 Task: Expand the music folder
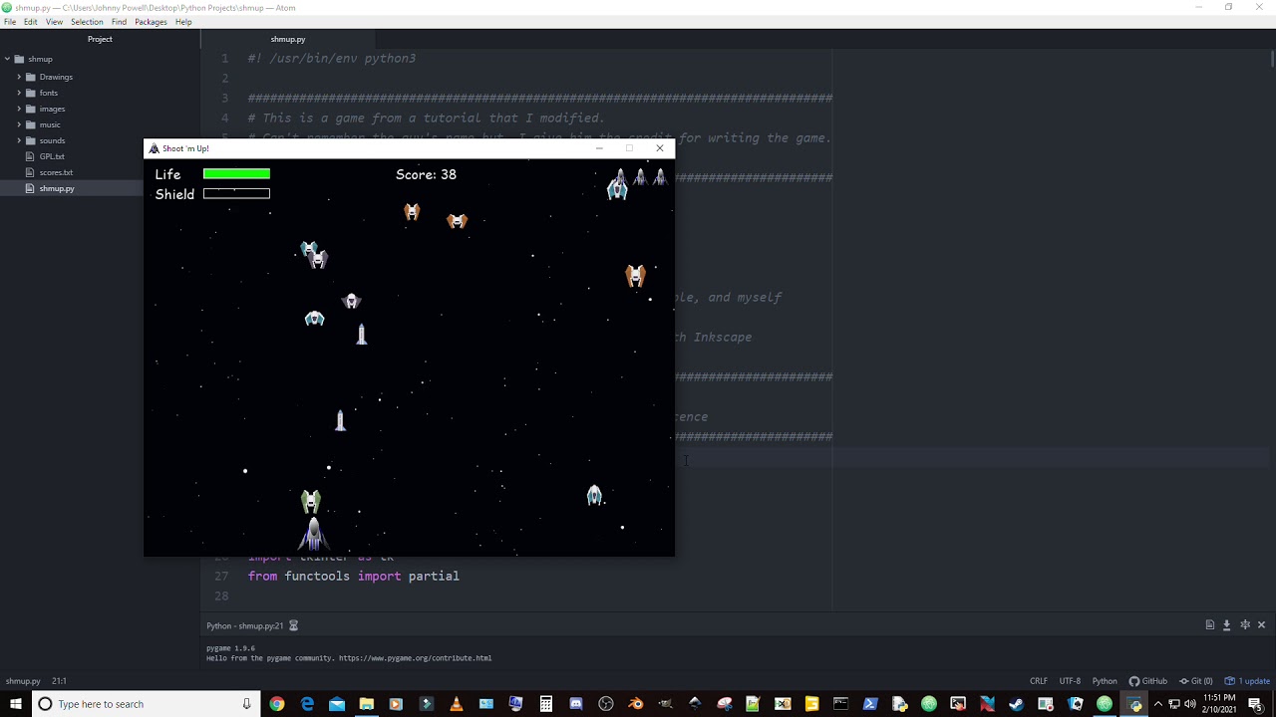(x=18, y=124)
